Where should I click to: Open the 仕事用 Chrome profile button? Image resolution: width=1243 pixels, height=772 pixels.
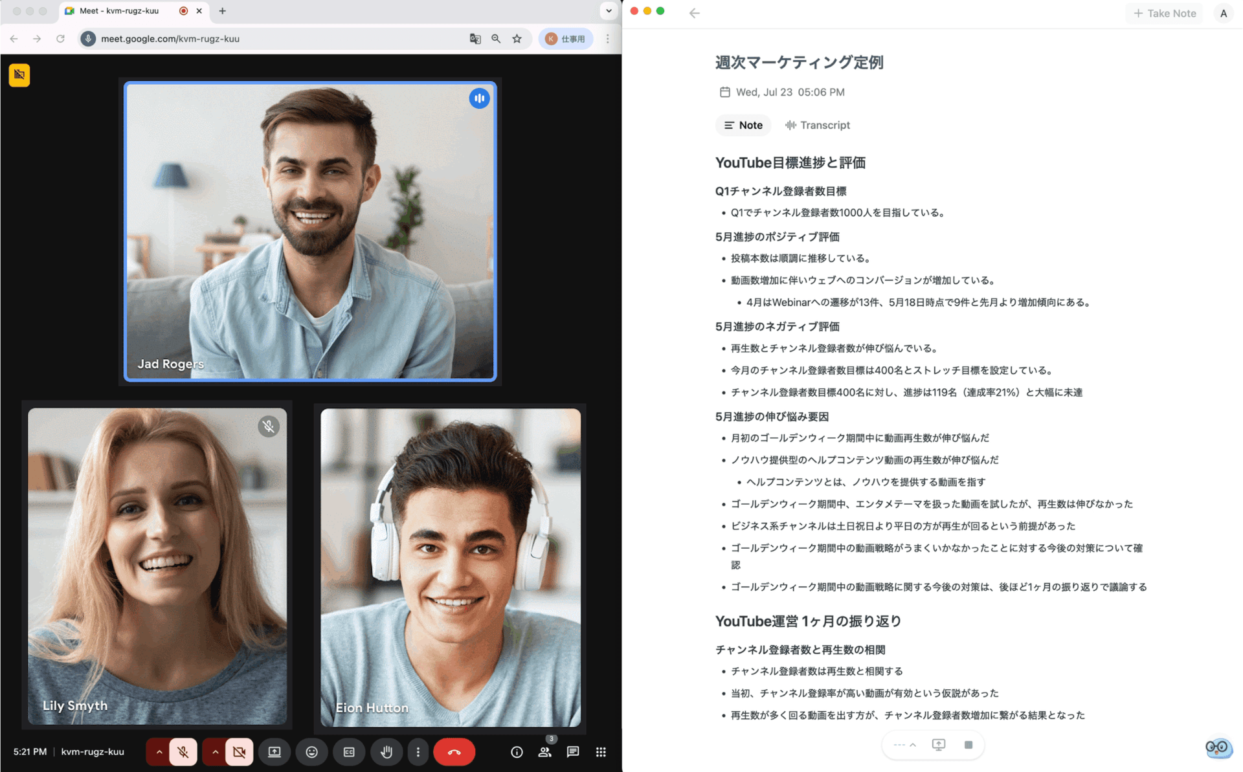[x=566, y=39]
